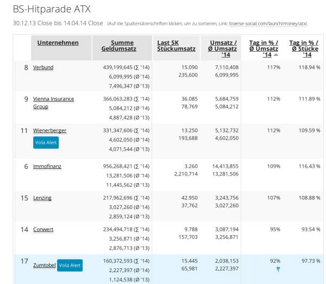Sort by Last SK Stückumsatz header
Viewport: 326px width, 284px height.
point(176,46)
